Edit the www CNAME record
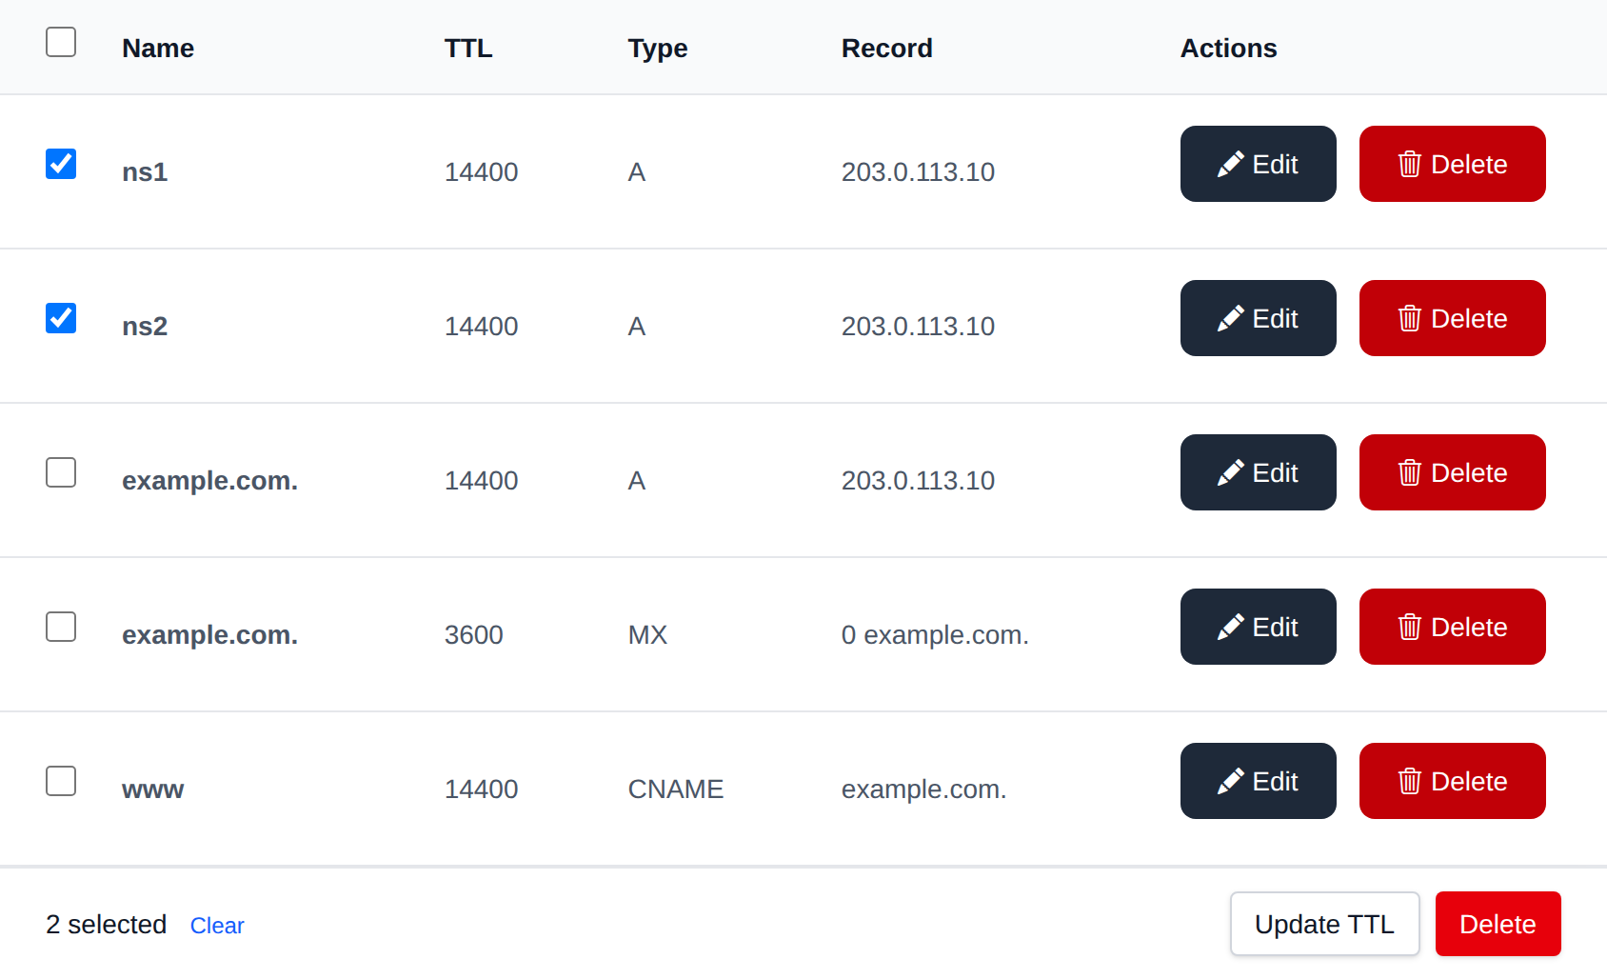 coord(1258,781)
